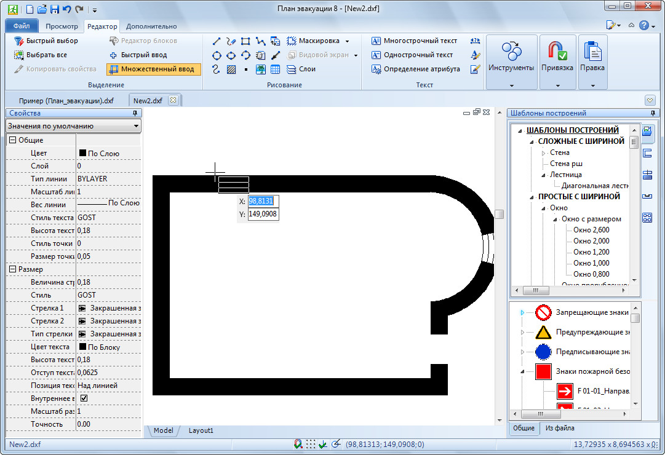
Task: Click the Многострочный текст button
Action: pyautogui.click(x=414, y=41)
